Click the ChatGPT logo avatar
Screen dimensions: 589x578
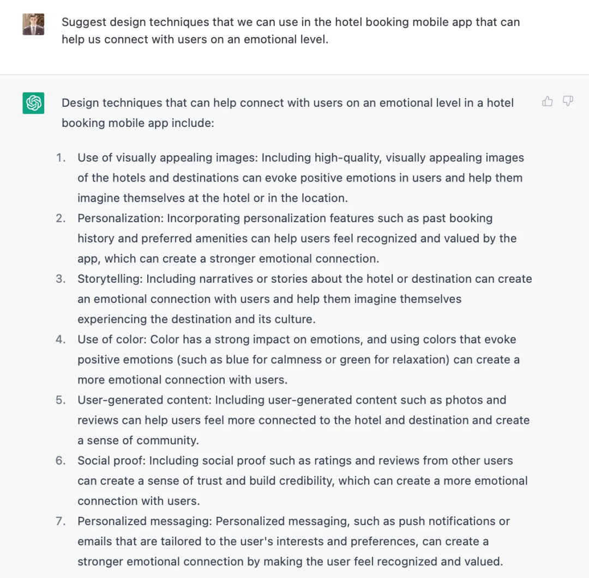point(33,103)
